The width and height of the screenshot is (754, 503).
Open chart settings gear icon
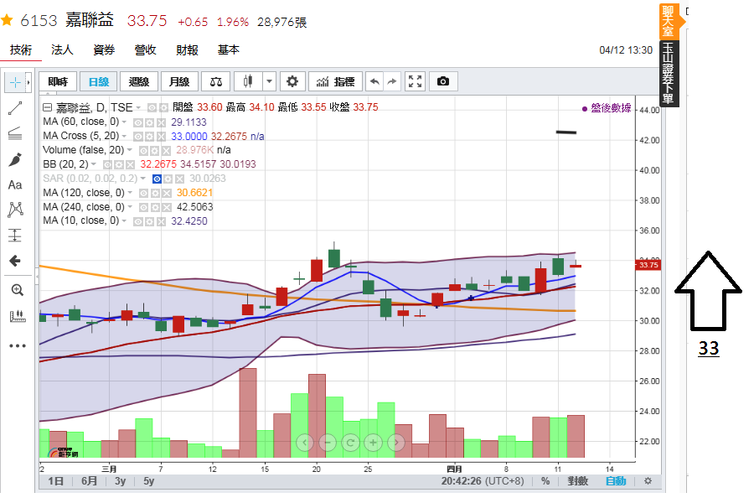click(292, 81)
